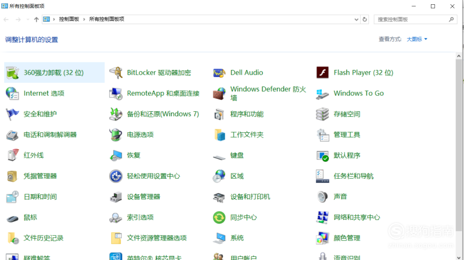Open the 设备管理器 link
Viewport: 464px width, 260px height.
(x=143, y=197)
